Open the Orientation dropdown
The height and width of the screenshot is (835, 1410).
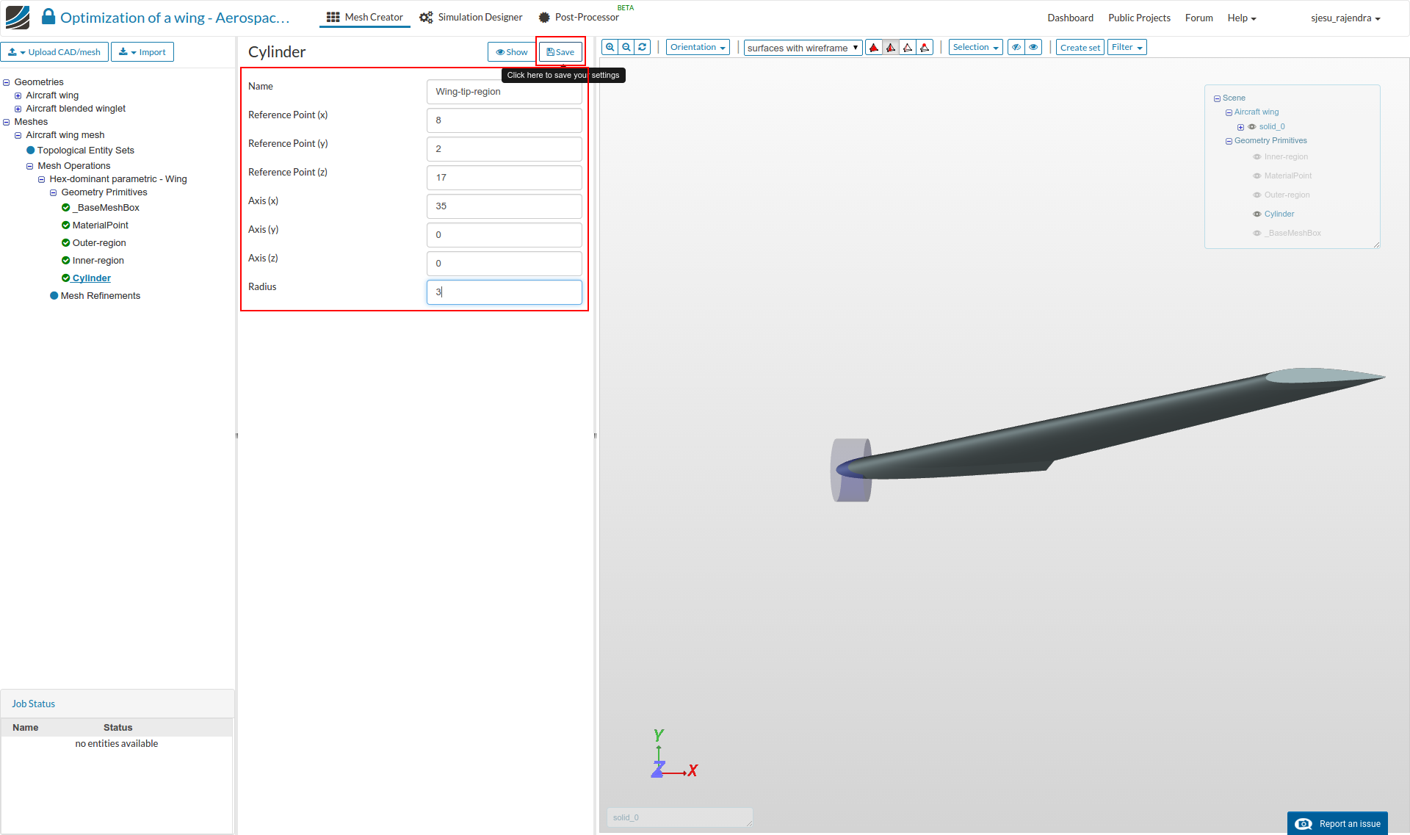point(698,48)
